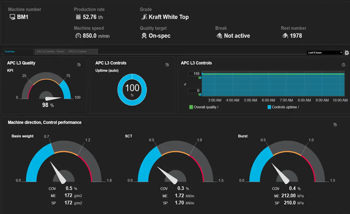Select the Overview tab
The image size is (350, 214).
tap(17, 52)
